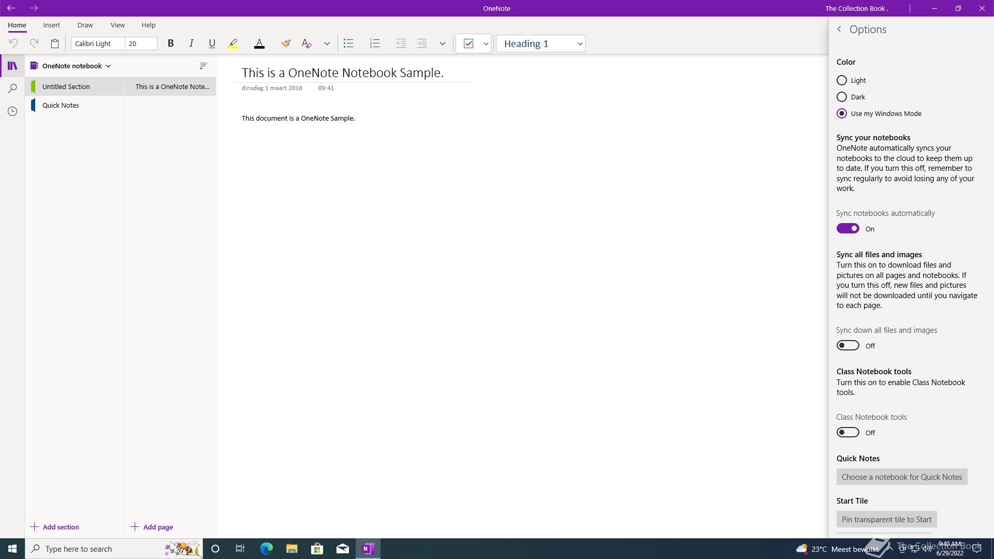This screenshot has width=994, height=559.
Task: Open page 'This is a OneNote Note...'
Action: click(171, 86)
